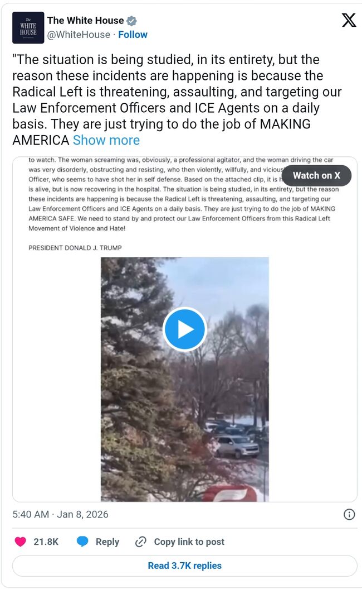The width and height of the screenshot is (362, 589).
Task: Click the Reply text label
Action: coord(107,542)
